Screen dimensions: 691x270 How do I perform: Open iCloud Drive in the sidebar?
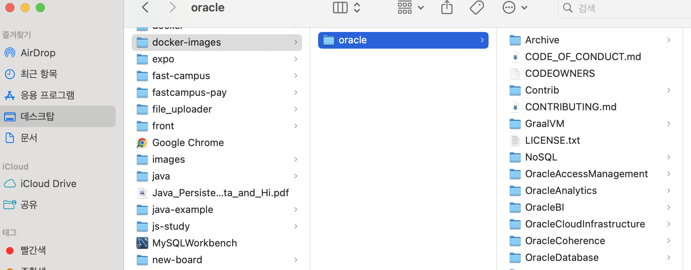click(x=58, y=184)
